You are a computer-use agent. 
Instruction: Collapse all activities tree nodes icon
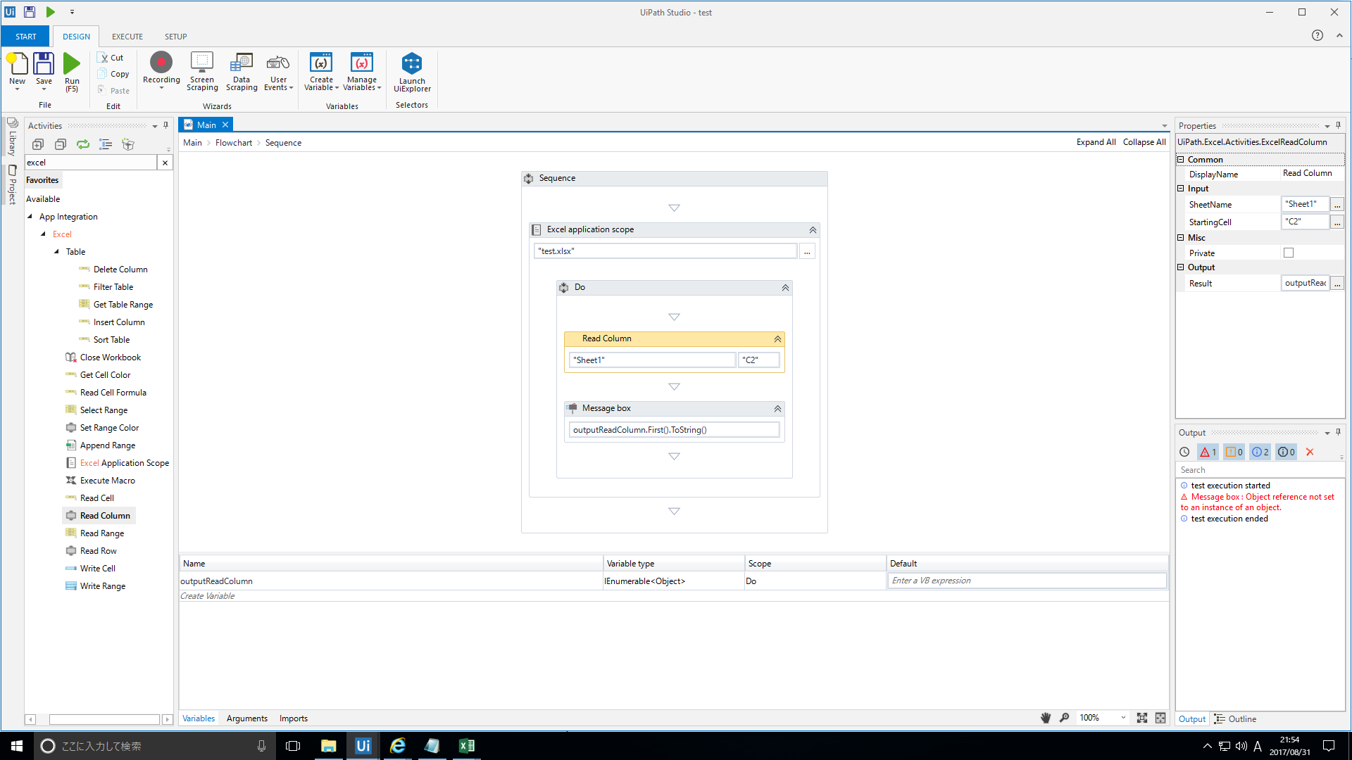(x=61, y=144)
